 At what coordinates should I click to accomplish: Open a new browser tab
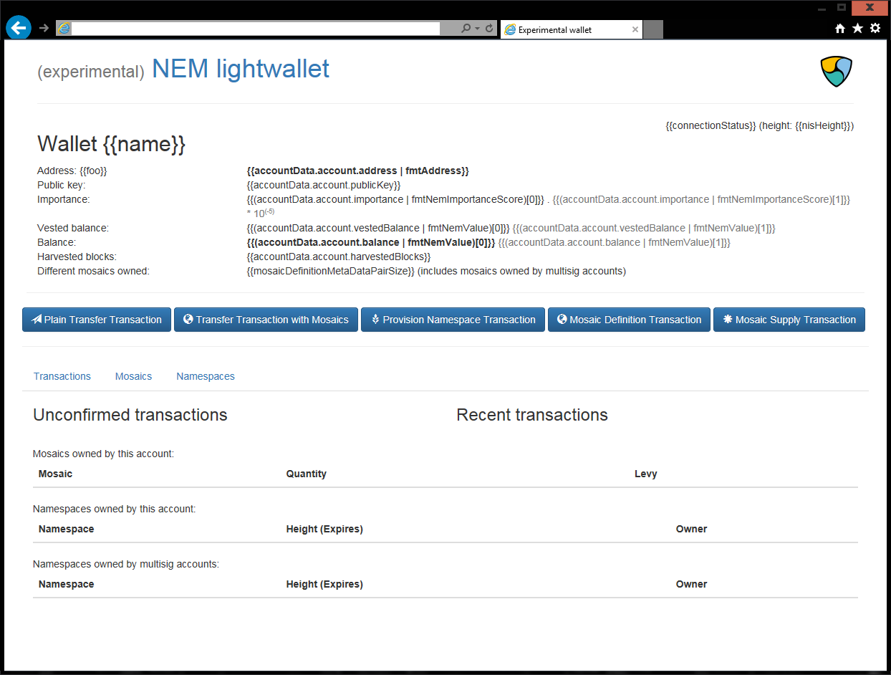click(x=653, y=29)
